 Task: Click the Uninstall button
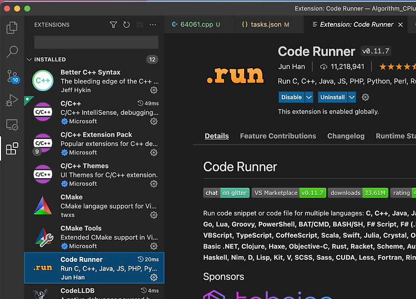pyautogui.click(x=333, y=97)
